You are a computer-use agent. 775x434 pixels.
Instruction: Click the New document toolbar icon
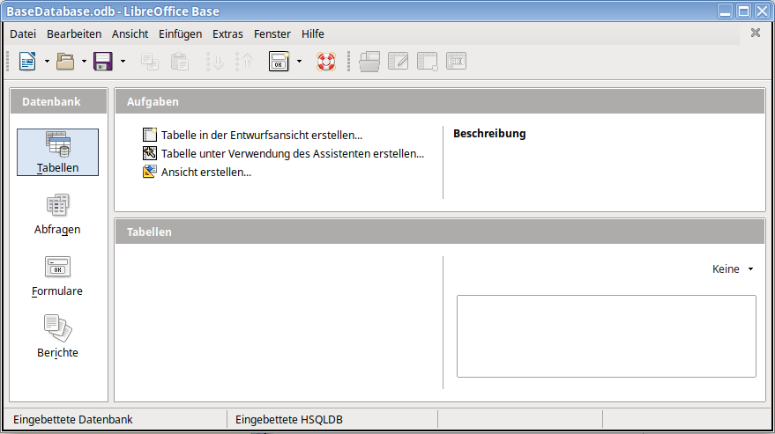click(x=27, y=61)
